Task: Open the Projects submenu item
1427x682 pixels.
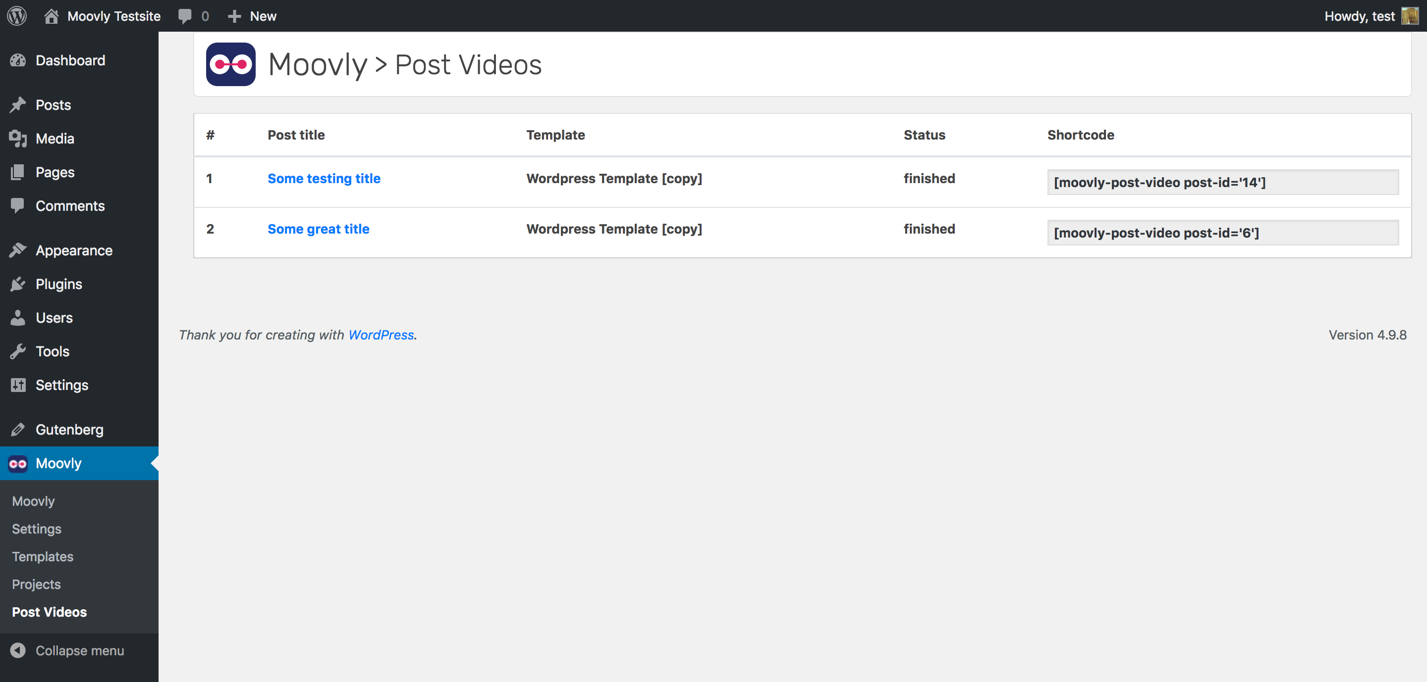Action: (37, 584)
